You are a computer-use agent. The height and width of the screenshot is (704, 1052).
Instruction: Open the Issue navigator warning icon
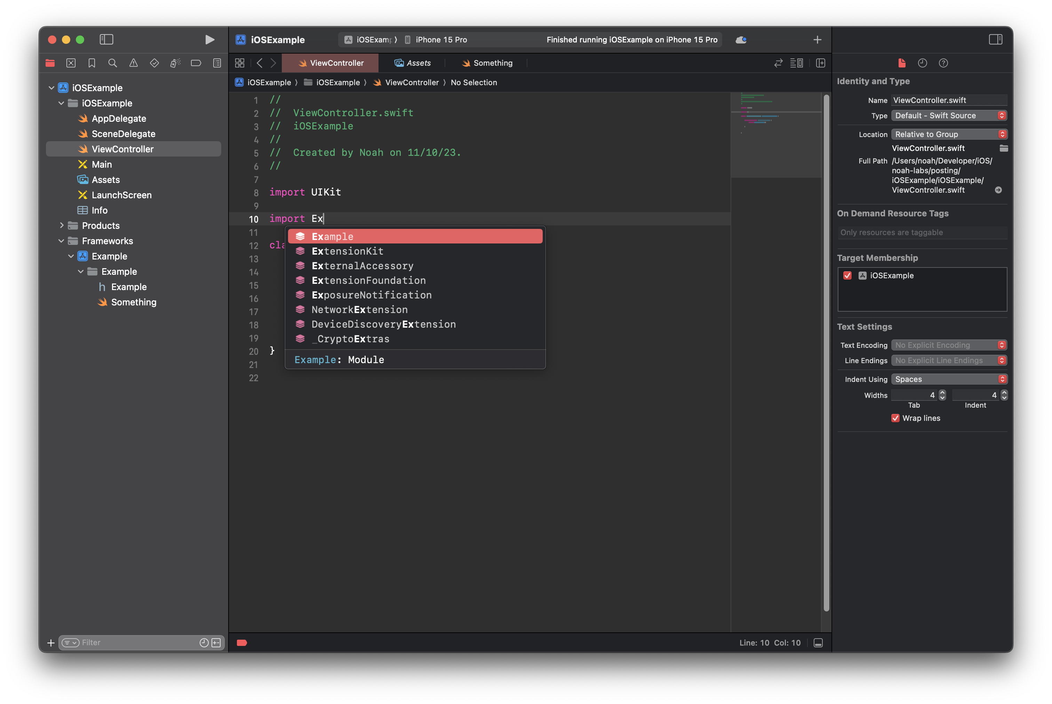[133, 63]
